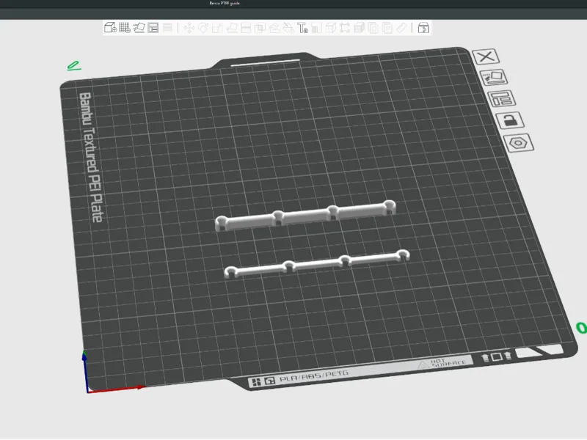Screen dimensions: 587x440
Task: Click the Add model cube icon
Action: (x=110, y=28)
